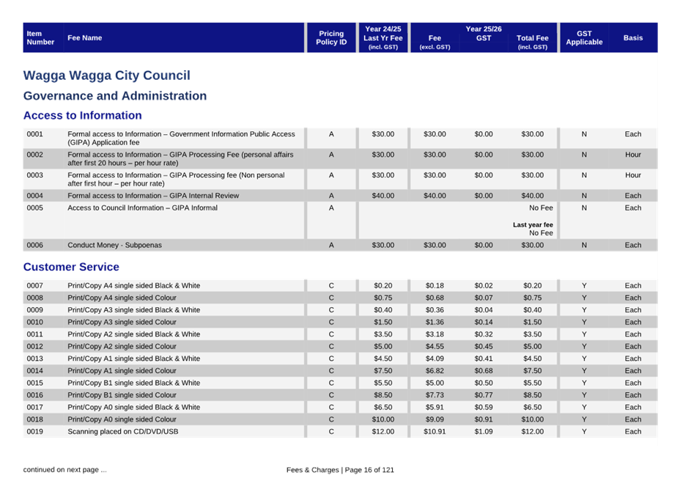This screenshot has height=481, width=680.
Task: Click 'No Fee' beside item 0005 name
Action: coord(541,208)
